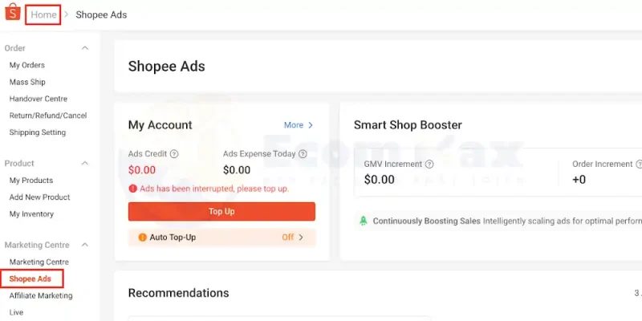Open the Auto Top-Up setting row
Image resolution: width=642 pixels, height=321 pixels.
tap(221, 238)
